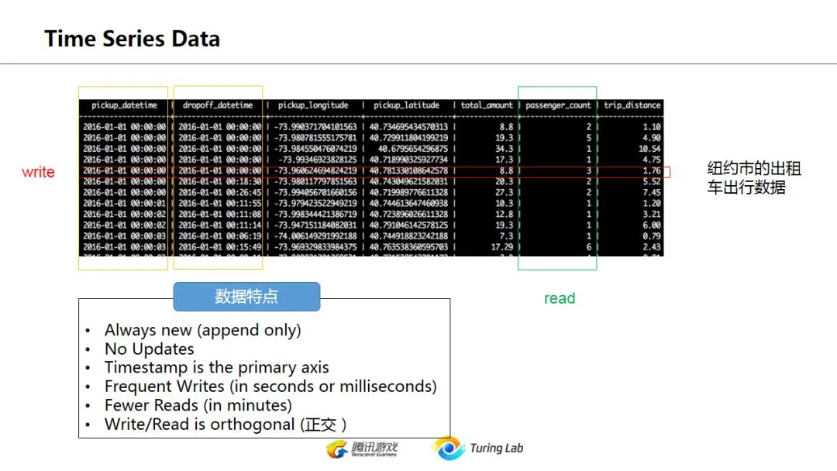Click latitude cell 40.6795654296875
This screenshot has height=471, width=837.
[412, 149]
